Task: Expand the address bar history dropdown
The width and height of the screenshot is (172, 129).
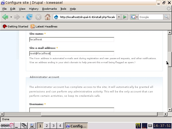Action: [119, 17]
